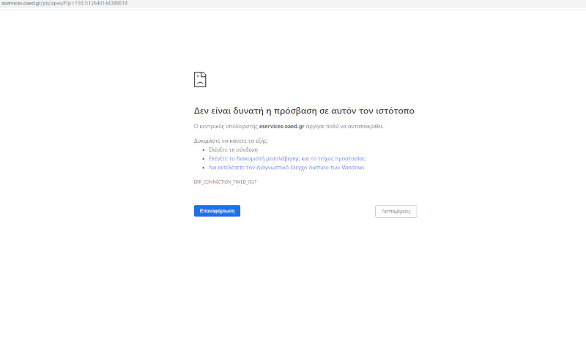Select the eservices.oaed.gr URL in address bar

[x=64, y=3]
